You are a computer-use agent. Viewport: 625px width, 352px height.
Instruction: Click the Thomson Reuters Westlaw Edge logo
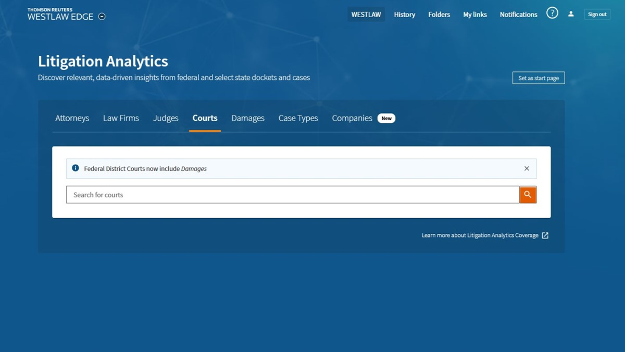pyautogui.click(x=60, y=14)
